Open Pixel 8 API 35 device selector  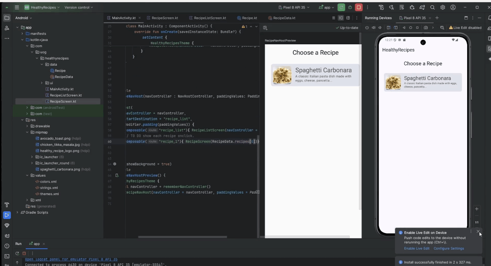coord(294,7)
